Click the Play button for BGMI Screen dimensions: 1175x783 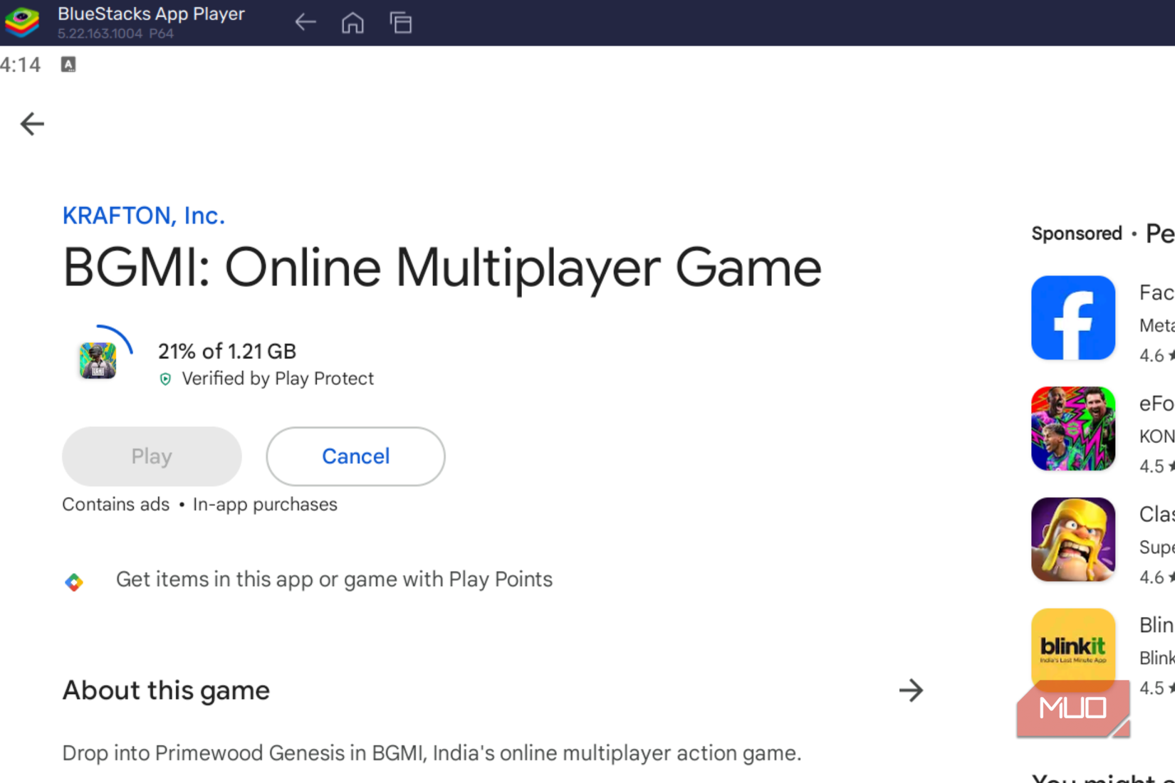[151, 456]
